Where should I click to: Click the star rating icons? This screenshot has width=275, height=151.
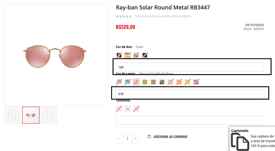tap(124, 16)
